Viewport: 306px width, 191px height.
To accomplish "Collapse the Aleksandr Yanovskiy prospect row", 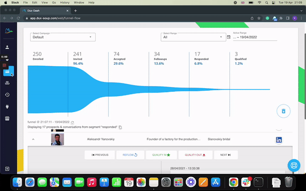I will (33, 140).
